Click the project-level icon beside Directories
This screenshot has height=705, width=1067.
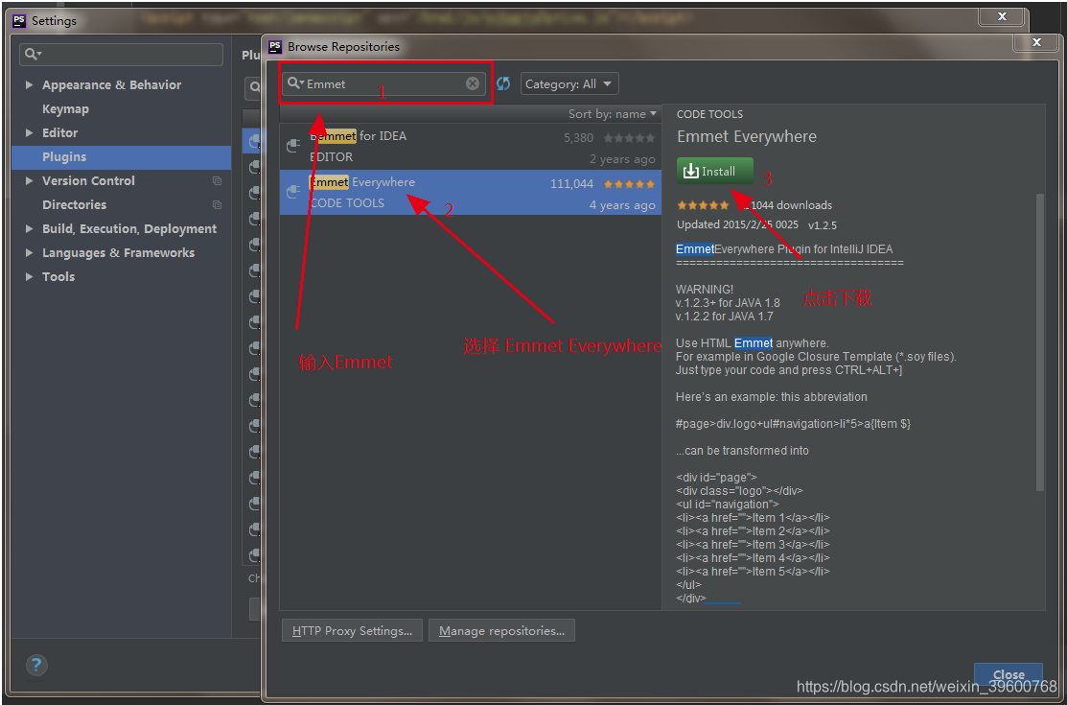(x=217, y=204)
